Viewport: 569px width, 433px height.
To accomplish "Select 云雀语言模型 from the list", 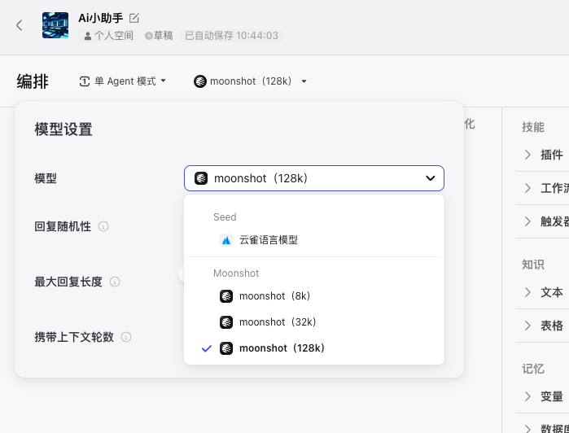I will (x=314, y=240).
